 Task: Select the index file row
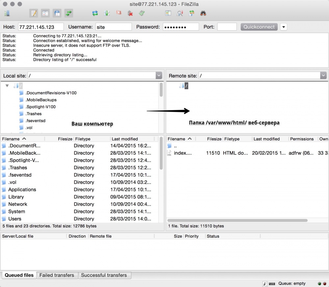[x=247, y=153]
